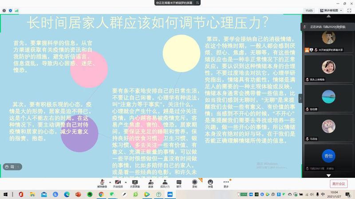Open the 聊天 chat panel
This screenshot has height=199, width=355.
[179, 182]
